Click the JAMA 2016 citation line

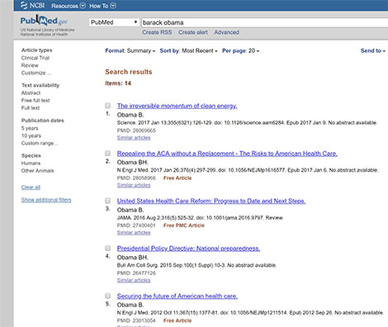(200, 218)
